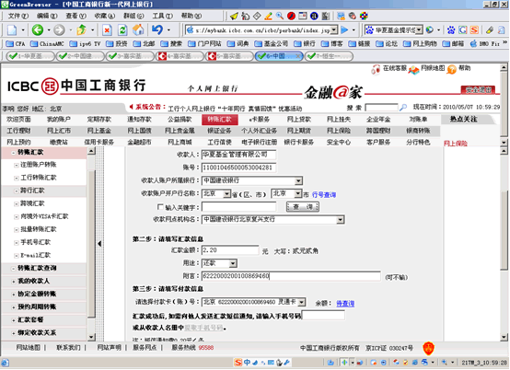
Task: Open the 收藏 favorites menu
Action: pyautogui.click(x=105, y=16)
